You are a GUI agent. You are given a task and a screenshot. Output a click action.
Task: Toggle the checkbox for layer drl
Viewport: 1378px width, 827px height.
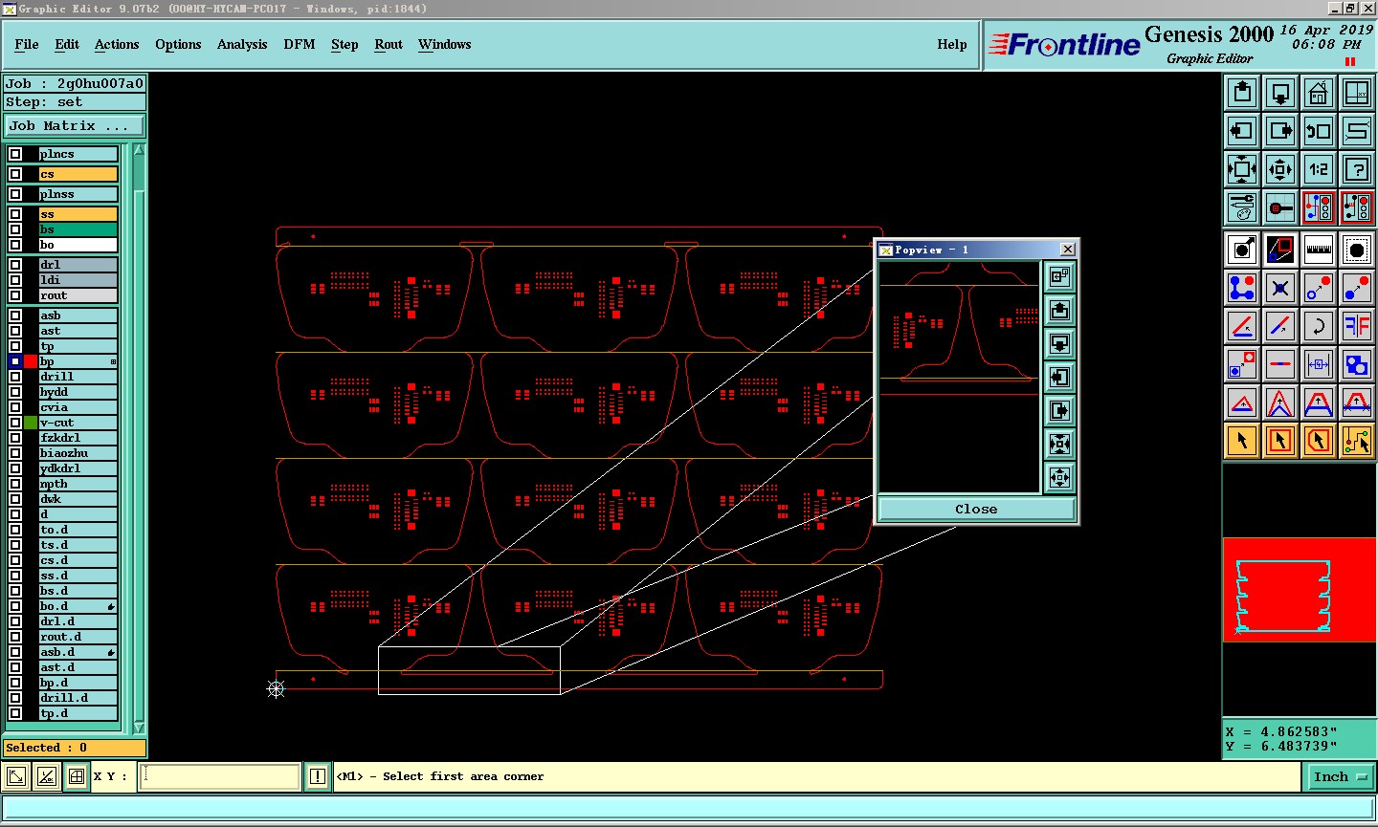15,265
